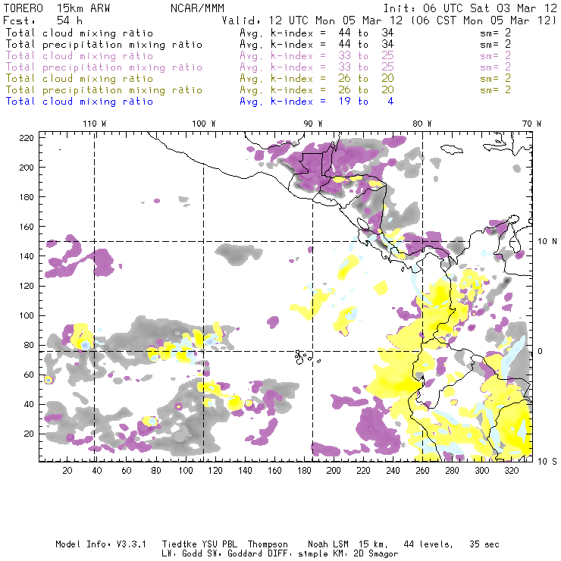Click the "80 W" longitude label
Image resolution: width=561 pixels, height=561 pixels.
[x=422, y=124]
